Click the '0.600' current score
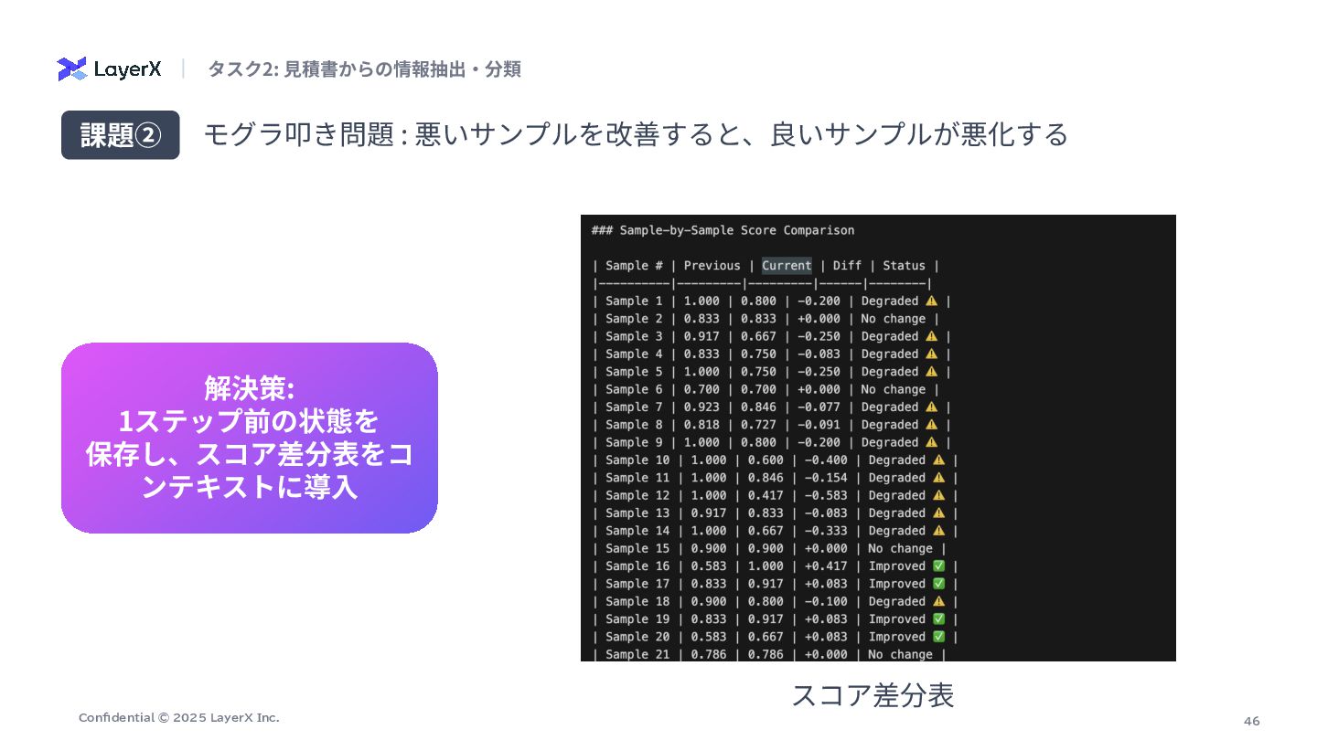Screen dimensions: 1317x740 [x=766, y=460]
